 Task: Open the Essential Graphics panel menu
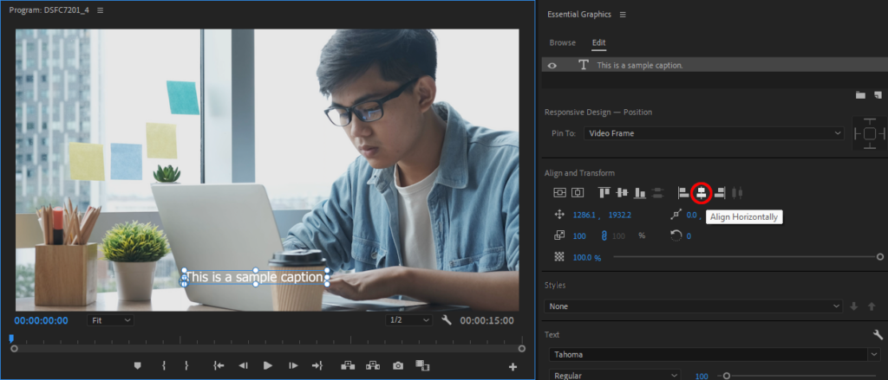point(623,15)
